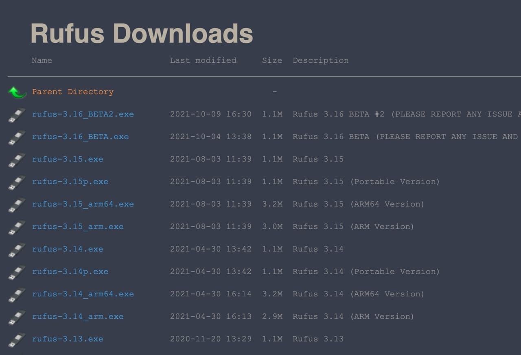Click the Description column header
Image resolution: width=521 pixels, height=355 pixels.
(321, 60)
